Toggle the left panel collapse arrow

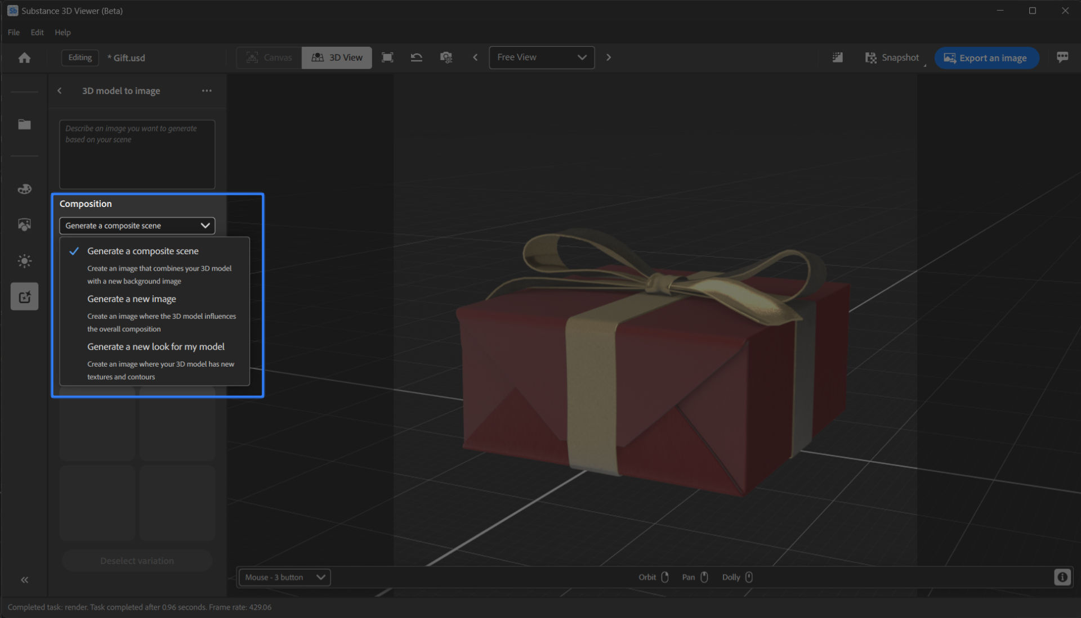(25, 579)
